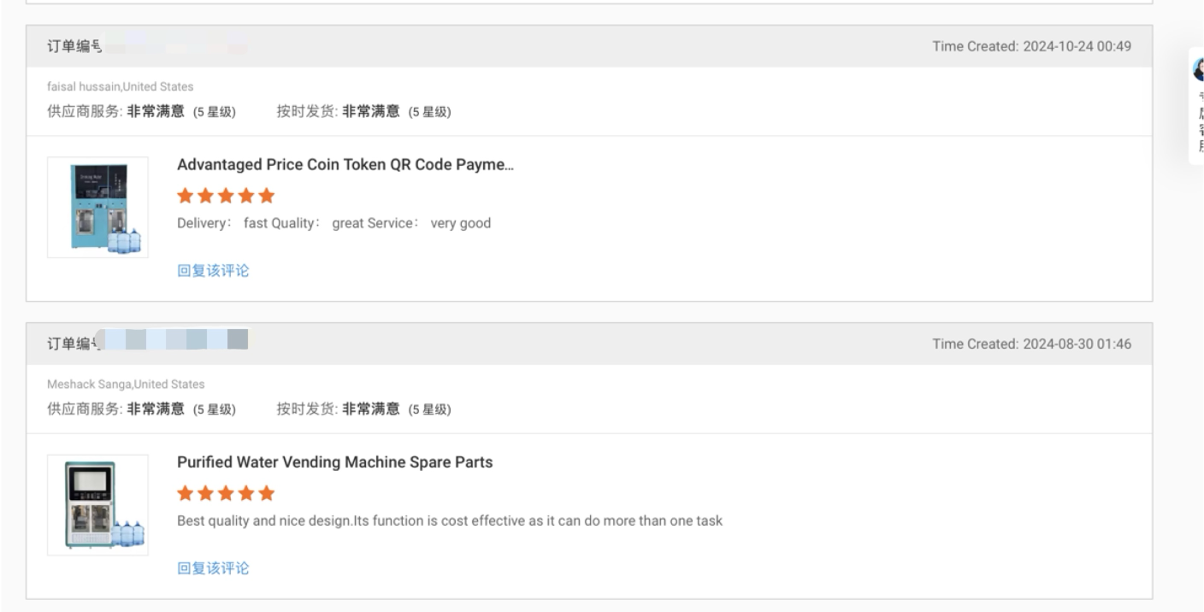Click star rating of Advantaged Price Coin review
This screenshot has height=612, width=1204.
click(226, 196)
